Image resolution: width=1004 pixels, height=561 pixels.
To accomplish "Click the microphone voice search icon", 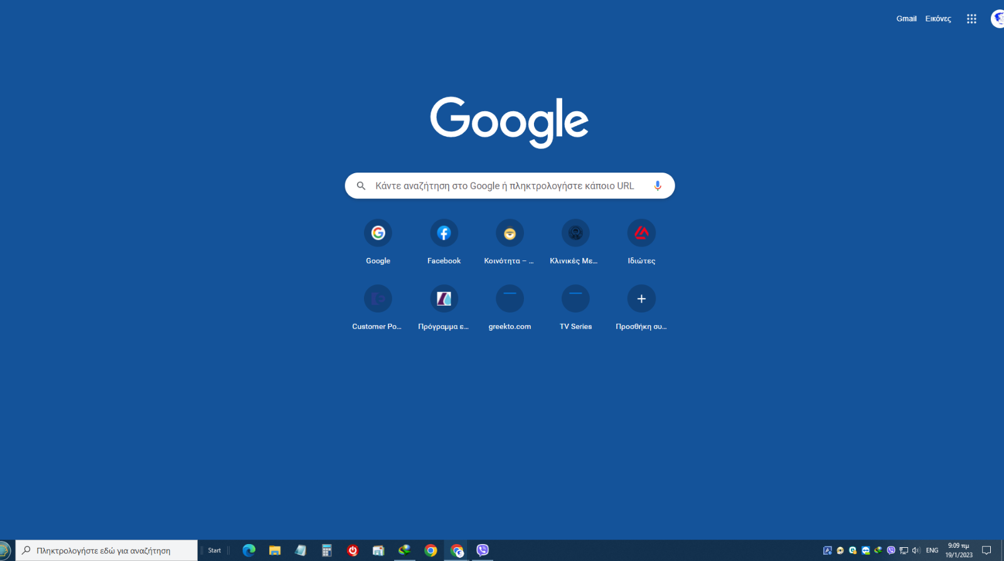I will pyautogui.click(x=658, y=186).
